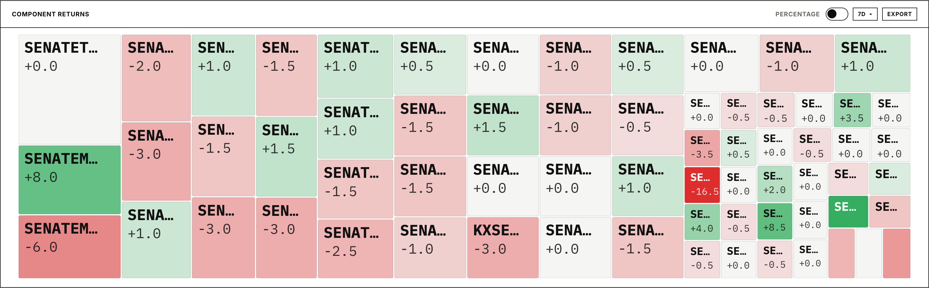Screen dimensions: 929x288
Task: Select the SENATEM tile showing +8.0
Action: tap(70, 180)
